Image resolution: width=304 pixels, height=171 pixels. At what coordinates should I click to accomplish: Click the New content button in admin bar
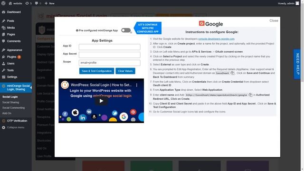(x=49, y=3)
